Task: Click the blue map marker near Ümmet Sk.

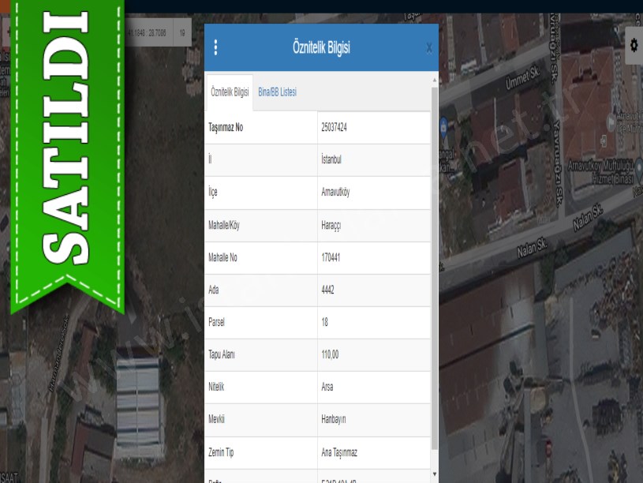Action: [444, 125]
